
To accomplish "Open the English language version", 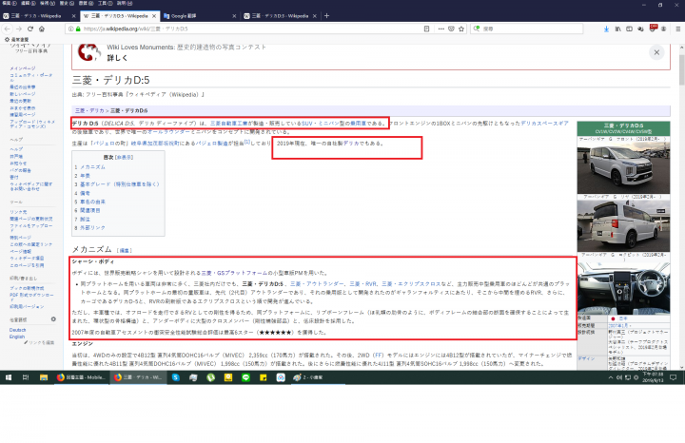I will tap(17, 337).
